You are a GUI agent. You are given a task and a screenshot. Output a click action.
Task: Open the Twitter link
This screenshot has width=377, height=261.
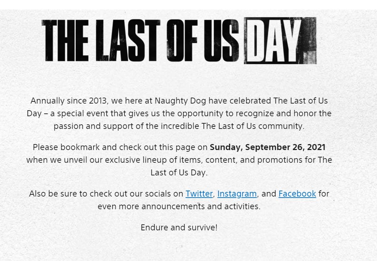(199, 194)
